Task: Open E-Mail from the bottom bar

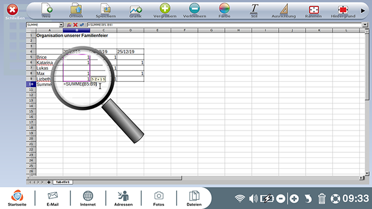Action: pyautogui.click(x=53, y=198)
